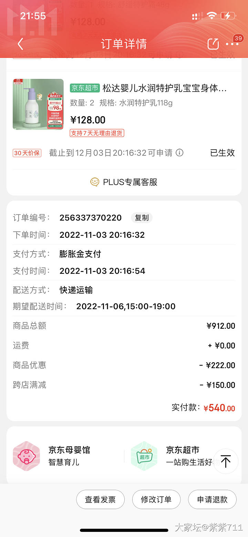Open the 松达婴儿水润特护乳 product title
The width and height of the screenshot is (248, 537).
click(x=165, y=88)
